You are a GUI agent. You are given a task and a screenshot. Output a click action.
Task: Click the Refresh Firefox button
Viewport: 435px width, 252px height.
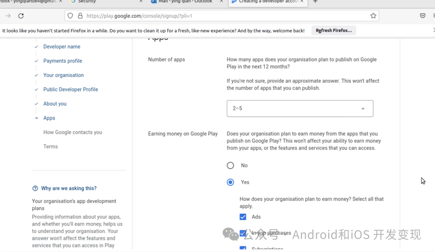(334, 31)
